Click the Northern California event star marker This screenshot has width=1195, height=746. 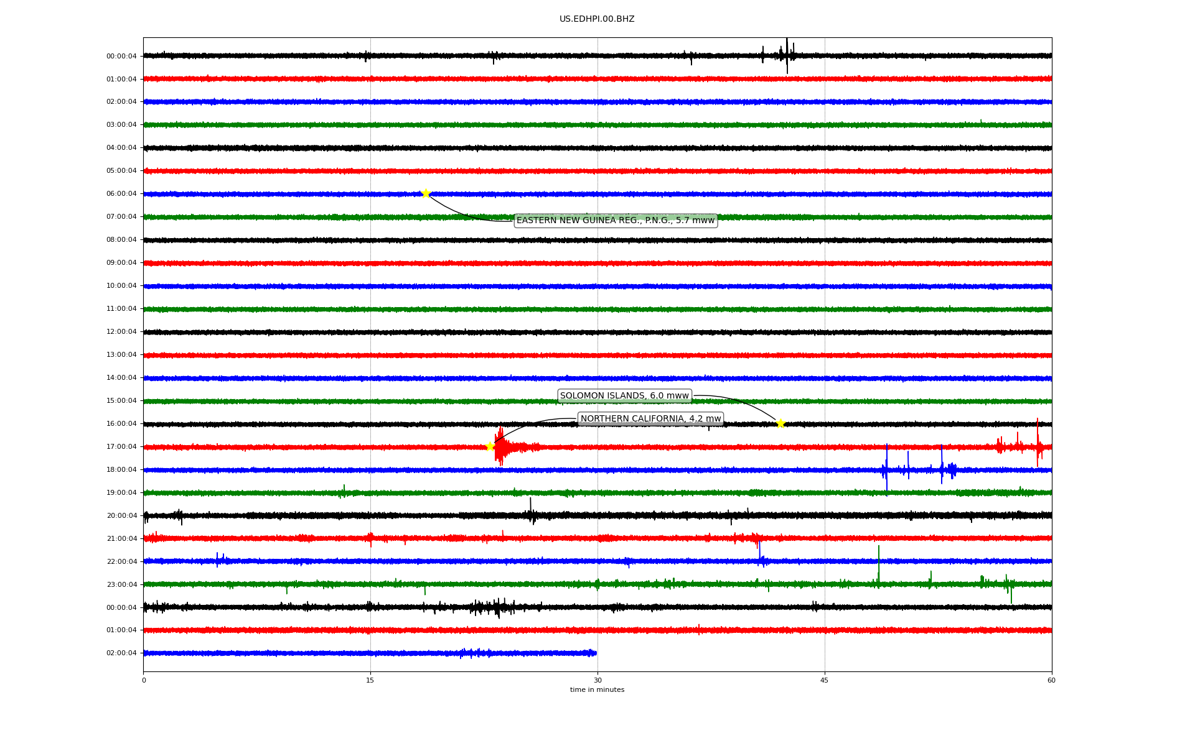pyautogui.click(x=490, y=446)
